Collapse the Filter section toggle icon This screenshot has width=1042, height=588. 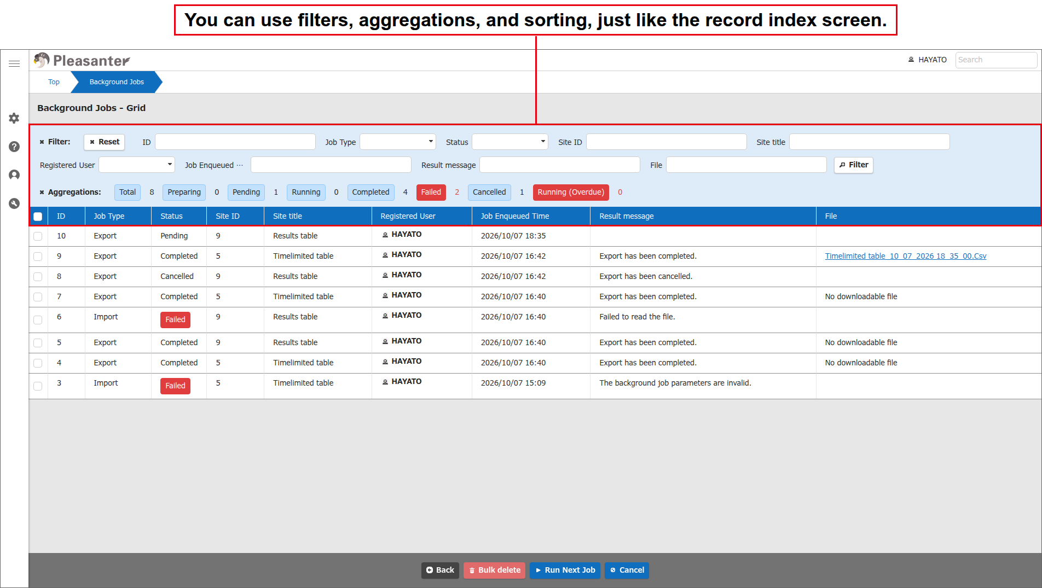click(42, 142)
